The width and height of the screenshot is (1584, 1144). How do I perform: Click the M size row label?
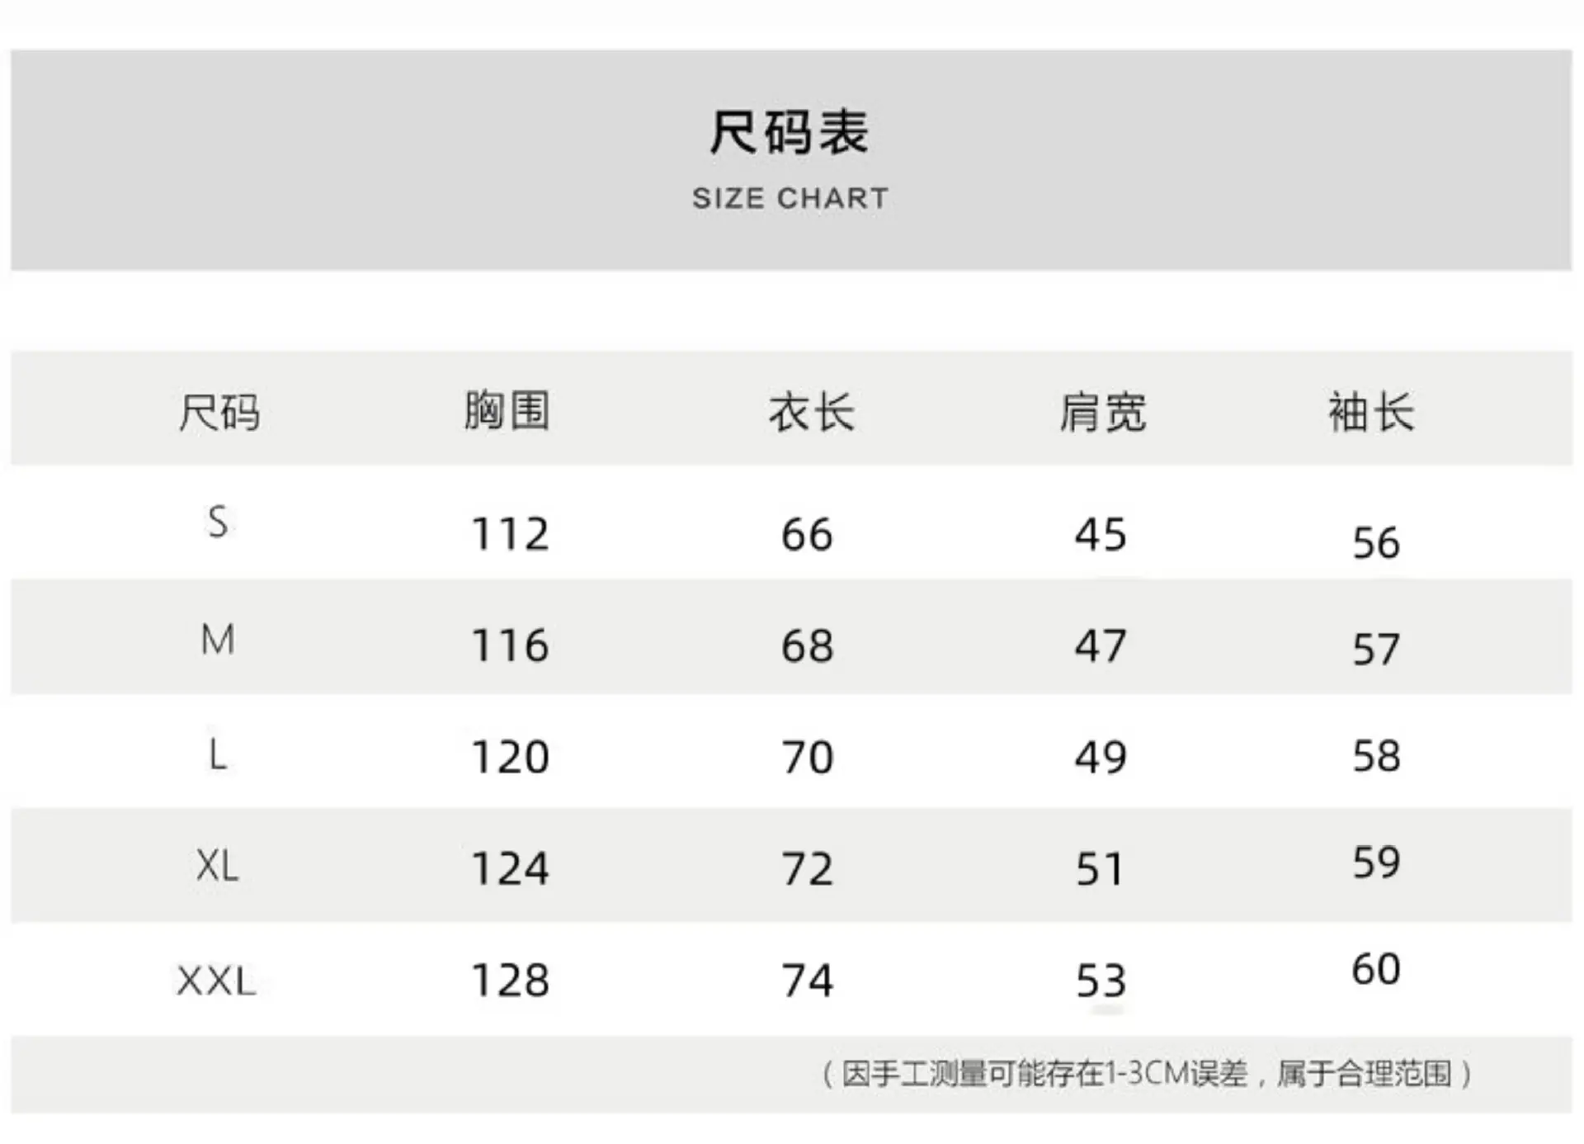point(218,640)
